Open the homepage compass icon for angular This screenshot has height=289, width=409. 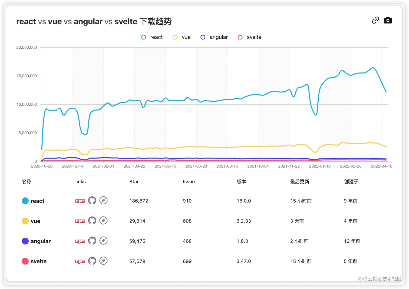[x=103, y=241]
